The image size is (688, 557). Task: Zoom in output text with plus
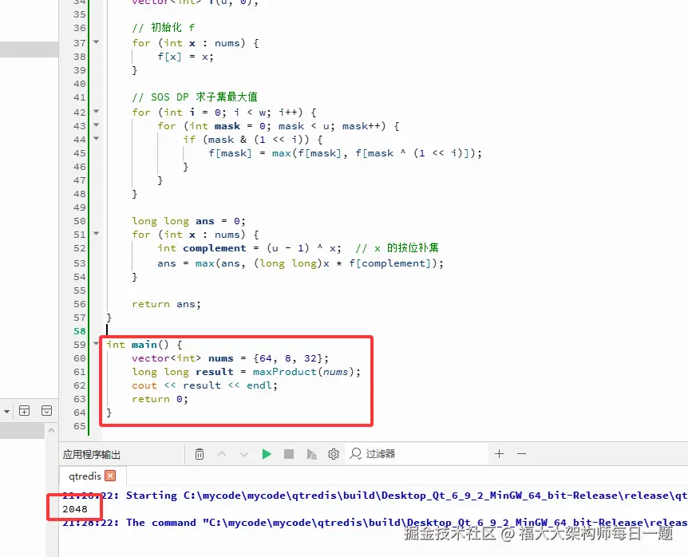click(500, 454)
